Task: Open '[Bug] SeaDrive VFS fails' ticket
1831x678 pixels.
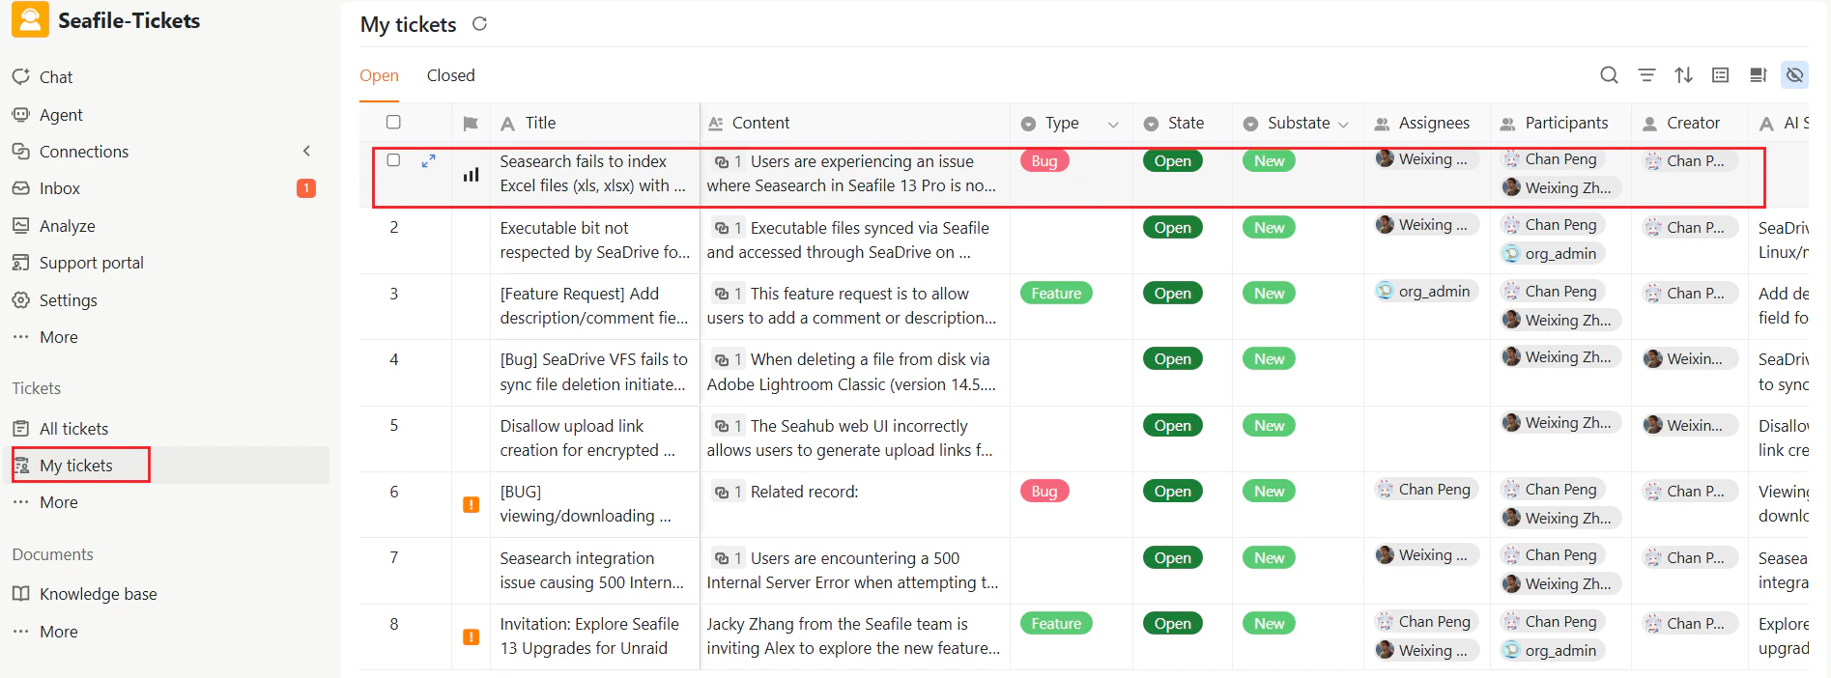Action: tap(594, 372)
